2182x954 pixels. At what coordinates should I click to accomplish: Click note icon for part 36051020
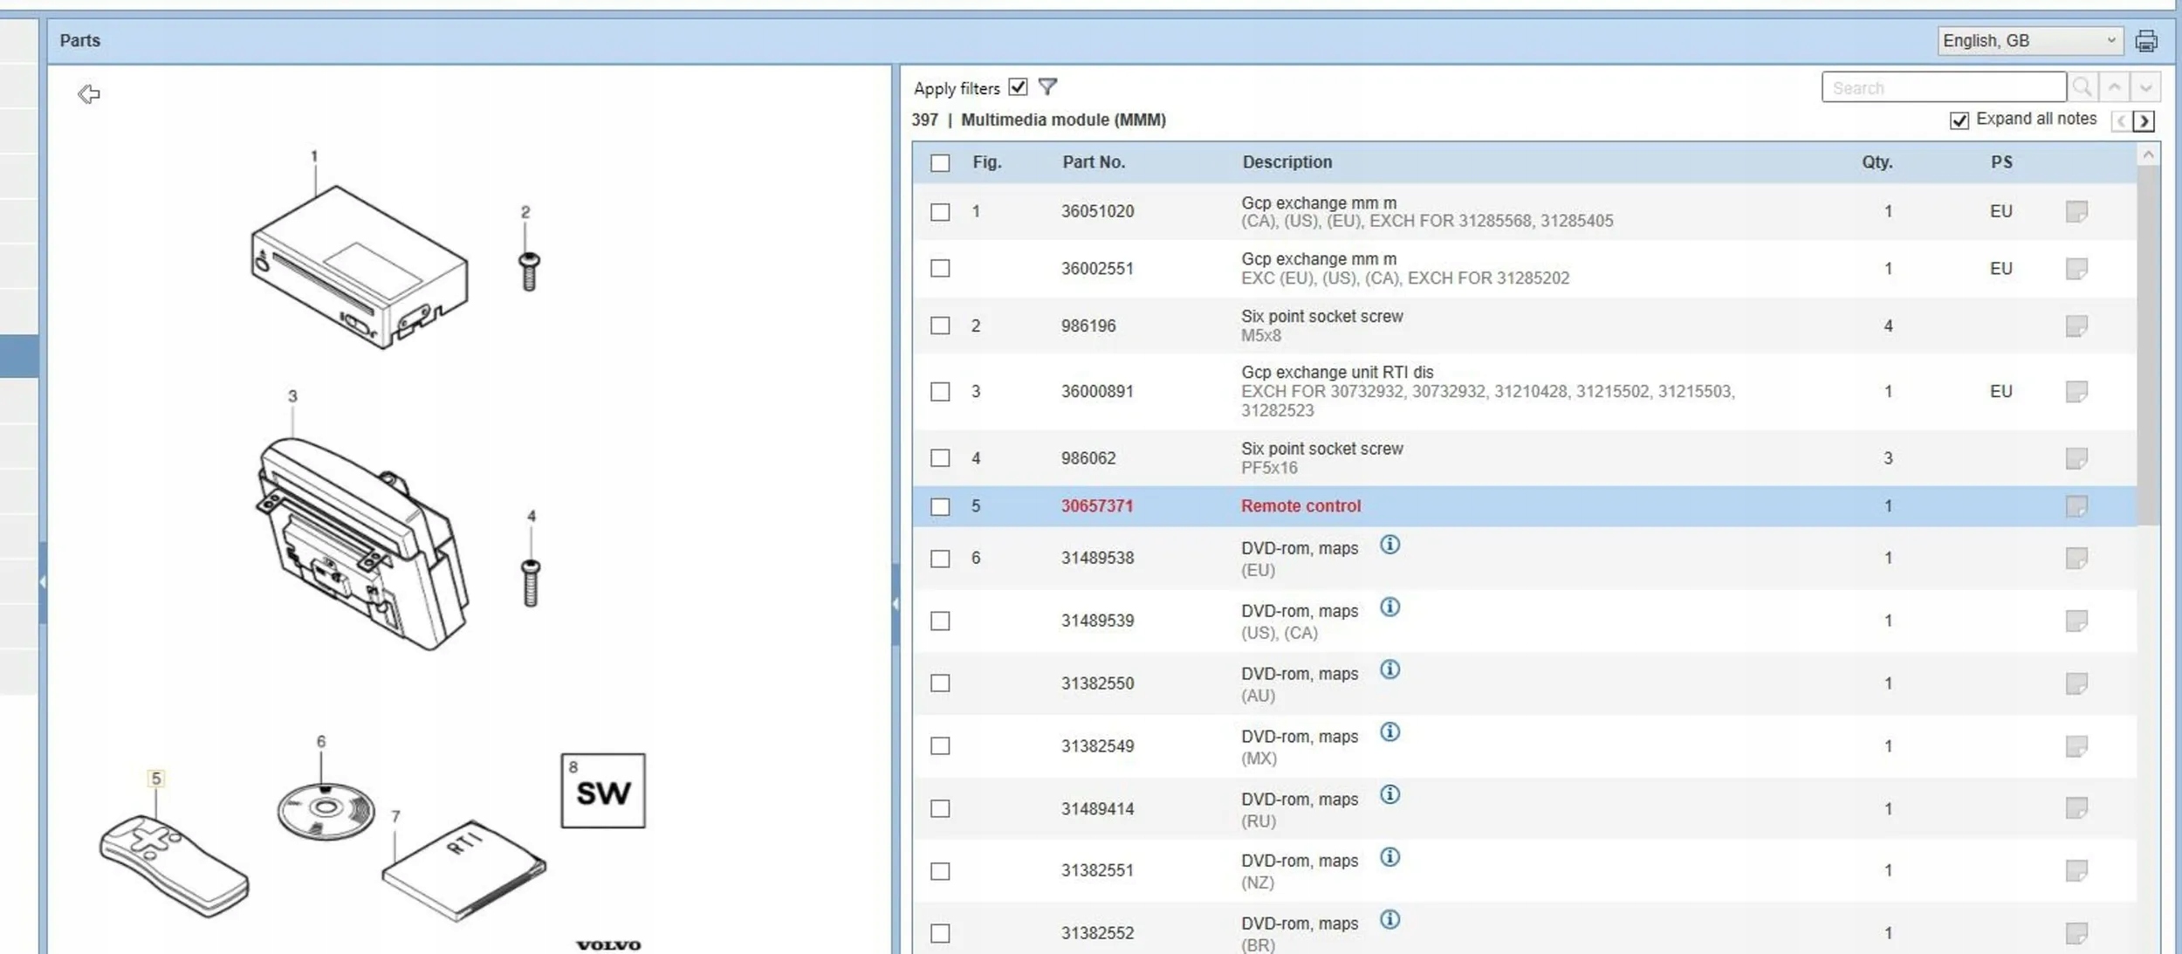tap(2076, 211)
